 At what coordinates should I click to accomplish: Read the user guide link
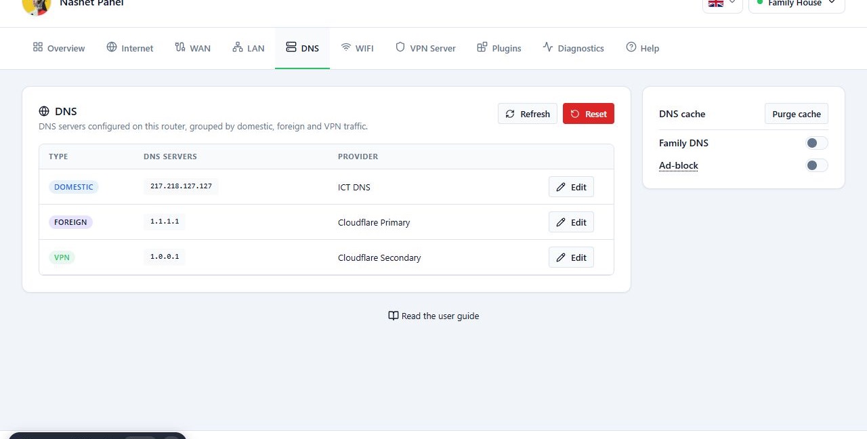pyautogui.click(x=433, y=316)
